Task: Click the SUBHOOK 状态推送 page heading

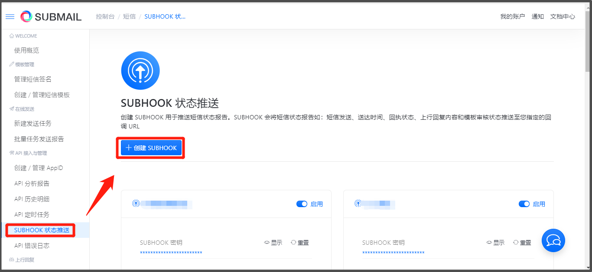Action: (x=170, y=103)
